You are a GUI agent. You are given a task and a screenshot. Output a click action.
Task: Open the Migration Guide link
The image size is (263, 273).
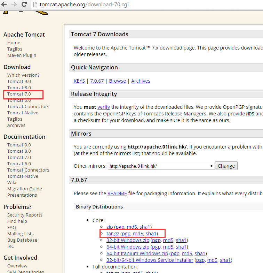tap(25, 189)
